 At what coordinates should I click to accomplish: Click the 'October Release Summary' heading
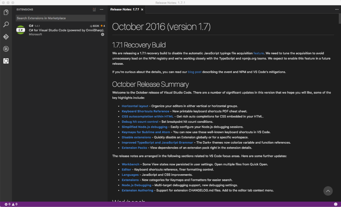pyautogui.click(x=150, y=84)
